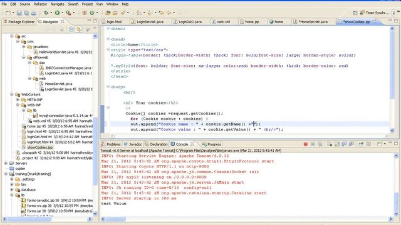The width and height of the screenshot is (401, 225).
Task: Click the supler project in Navigator
Action: coord(18,169)
